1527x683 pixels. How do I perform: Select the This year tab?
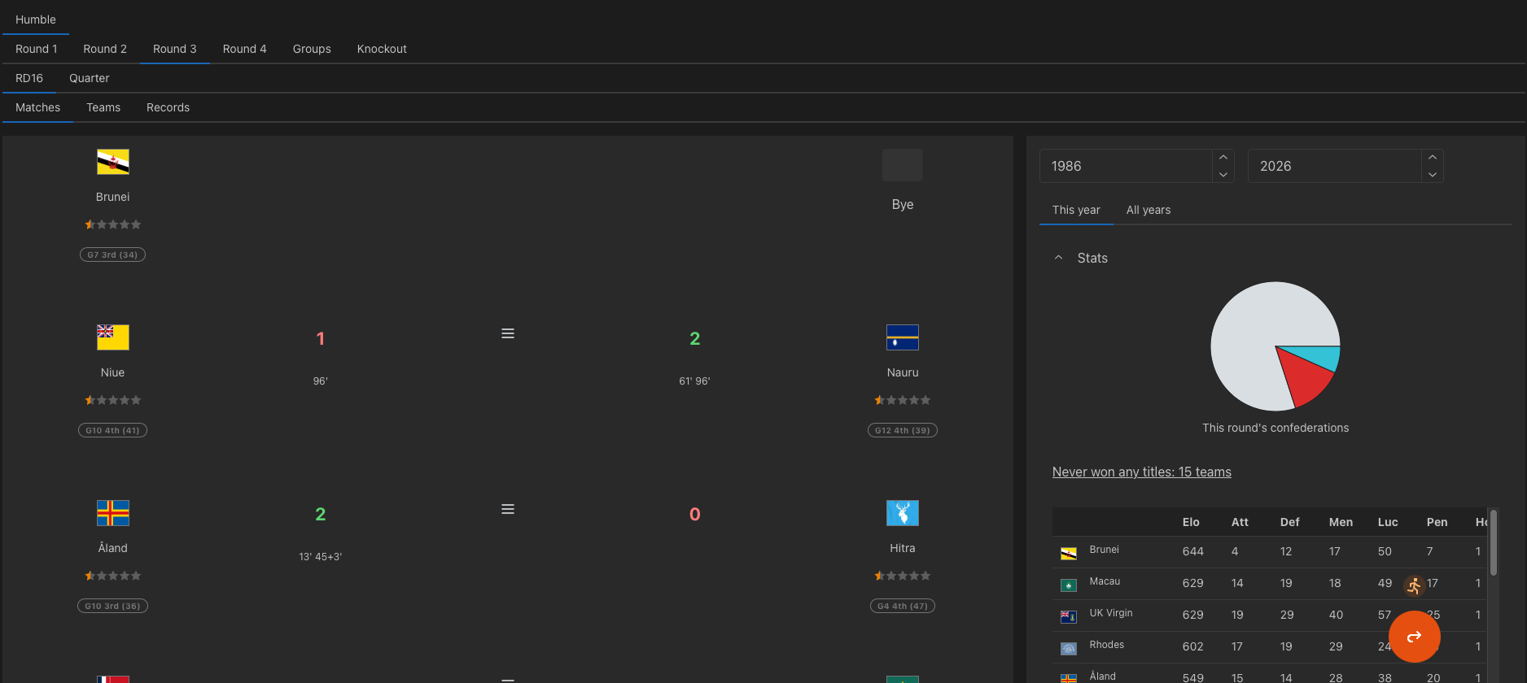click(x=1076, y=210)
